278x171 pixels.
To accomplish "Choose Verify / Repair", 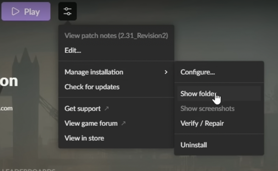I will (x=202, y=123).
